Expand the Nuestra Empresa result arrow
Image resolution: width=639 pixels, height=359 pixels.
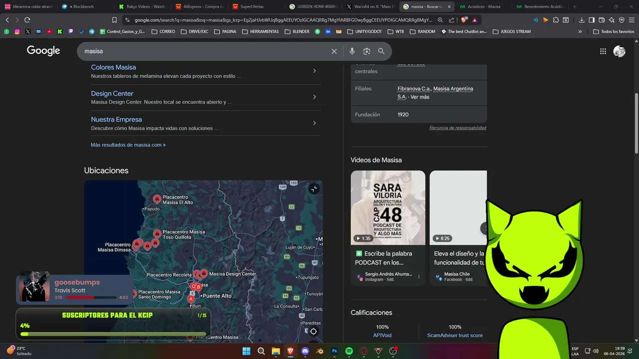[x=314, y=123]
